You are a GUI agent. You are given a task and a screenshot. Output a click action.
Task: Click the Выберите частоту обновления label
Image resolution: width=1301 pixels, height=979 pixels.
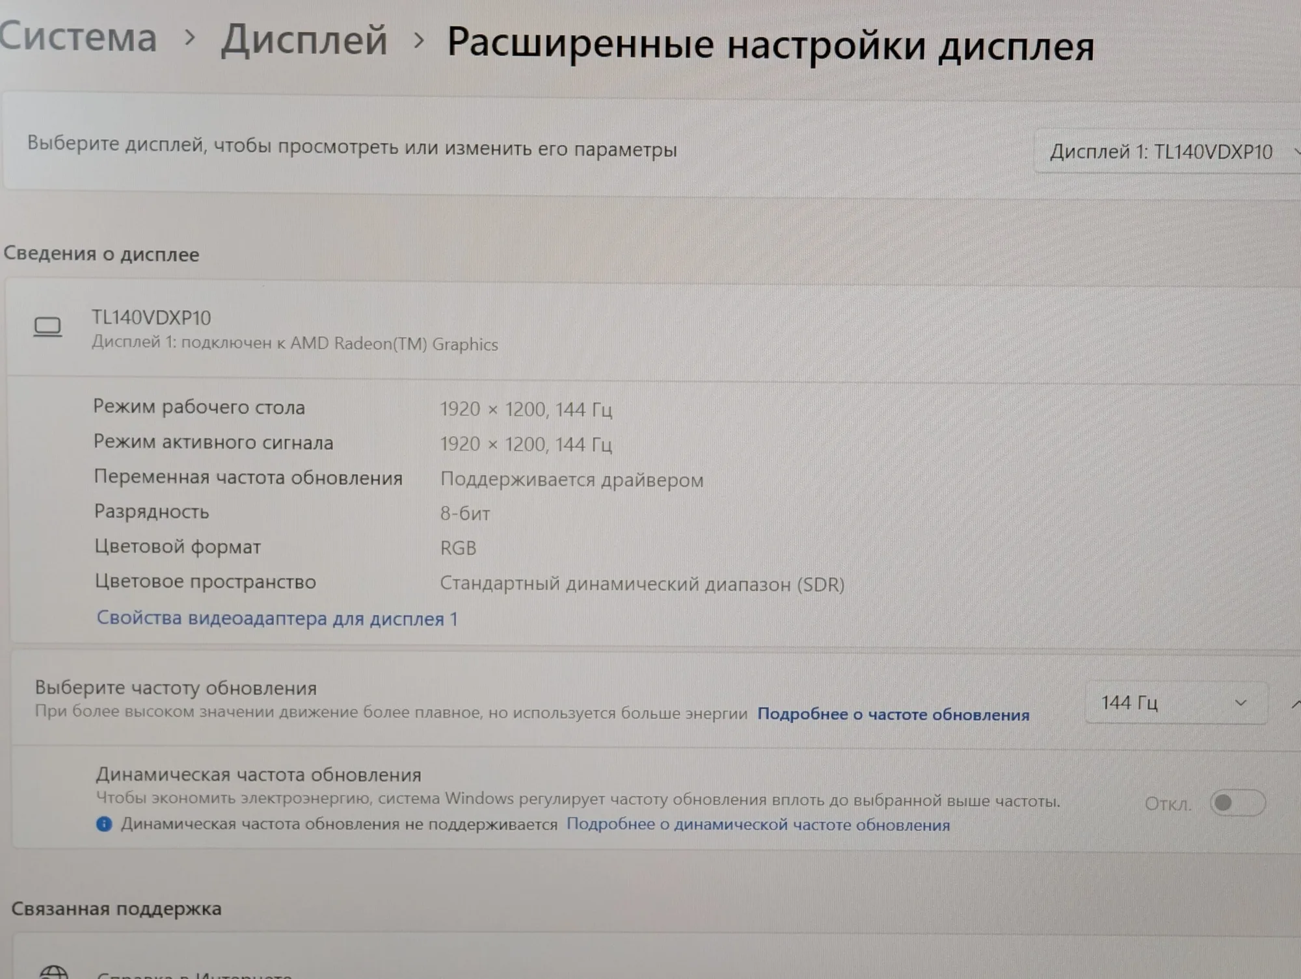[176, 688]
